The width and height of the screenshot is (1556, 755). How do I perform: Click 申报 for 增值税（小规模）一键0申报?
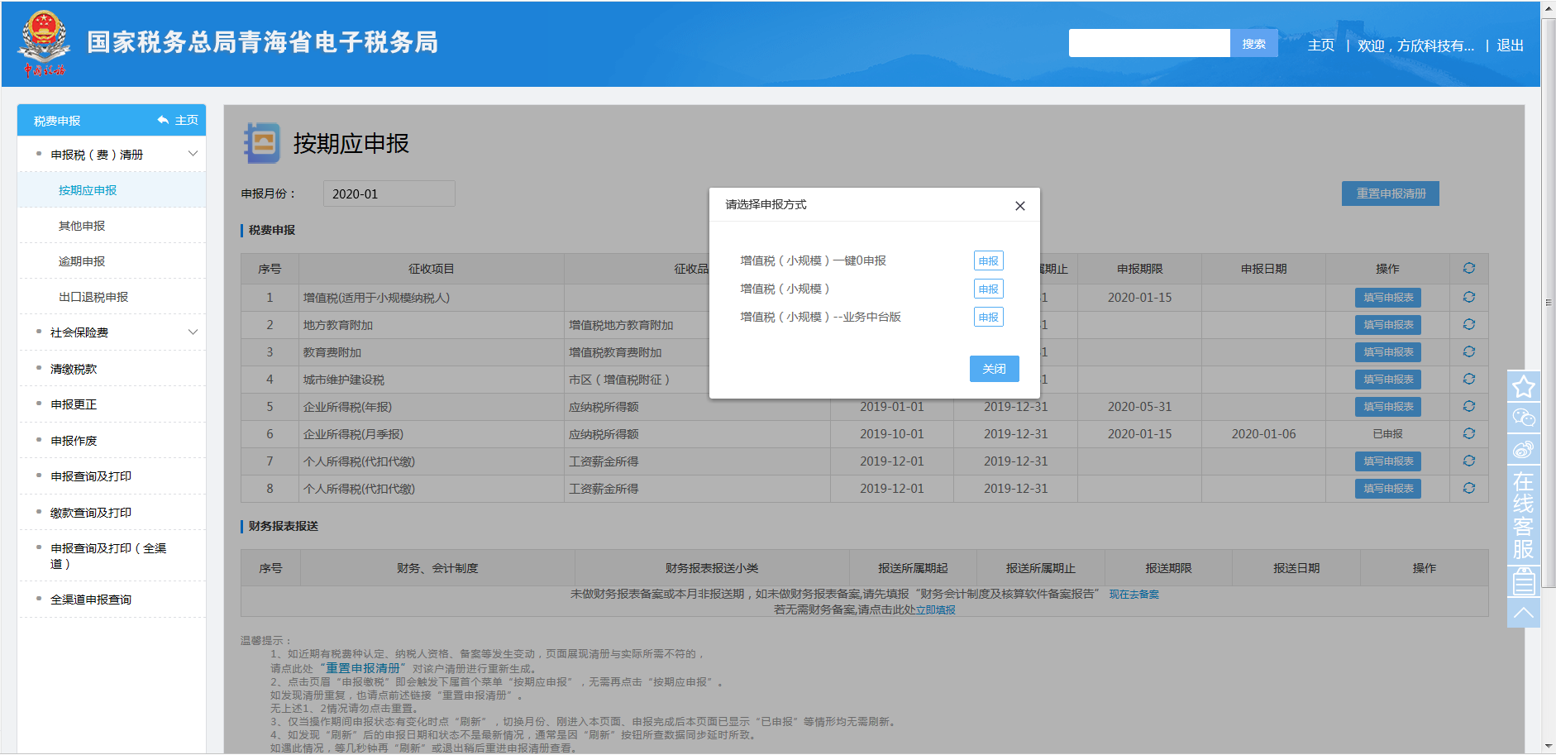point(988,260)
